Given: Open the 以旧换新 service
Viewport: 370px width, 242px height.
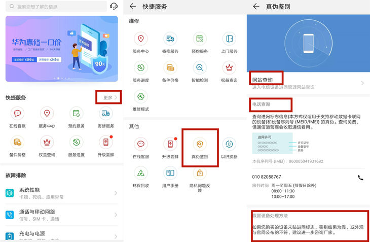Looking at the screenshot, I should (229, 148).
